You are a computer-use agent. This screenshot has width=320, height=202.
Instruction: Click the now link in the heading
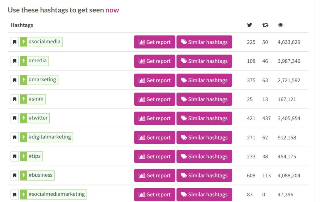point(112,10)
